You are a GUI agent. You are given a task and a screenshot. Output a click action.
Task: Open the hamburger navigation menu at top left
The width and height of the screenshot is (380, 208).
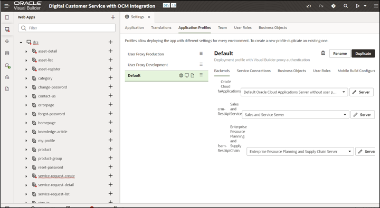pos(7,6)
